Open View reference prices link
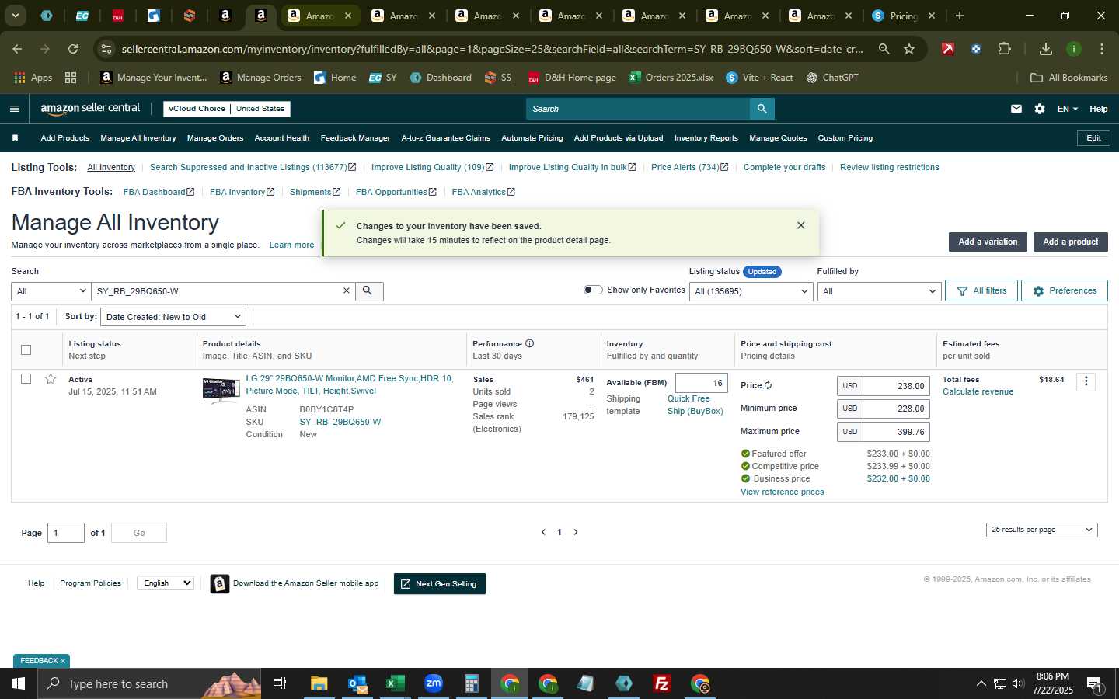 coord(782,492)
